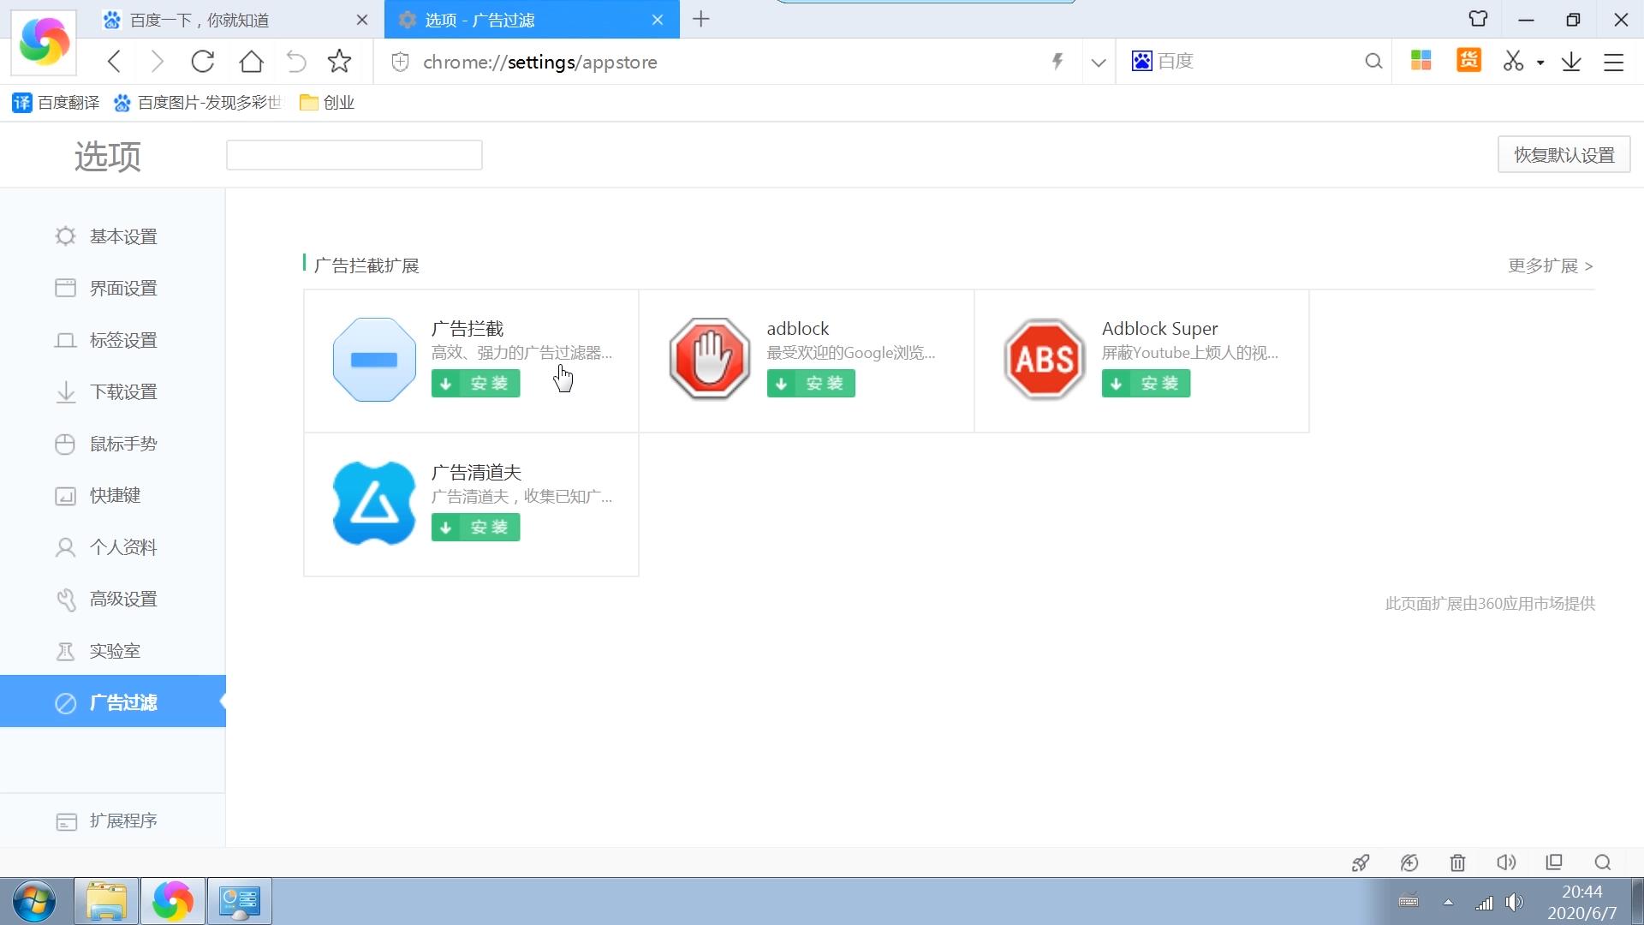Click the 更多扩展 link

tap(1550, 266)
